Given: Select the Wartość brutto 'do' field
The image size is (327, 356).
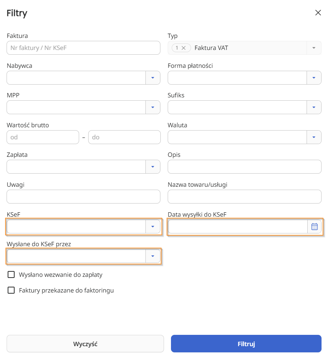Looking at the screenshot, I should click(x=124, y=137).
